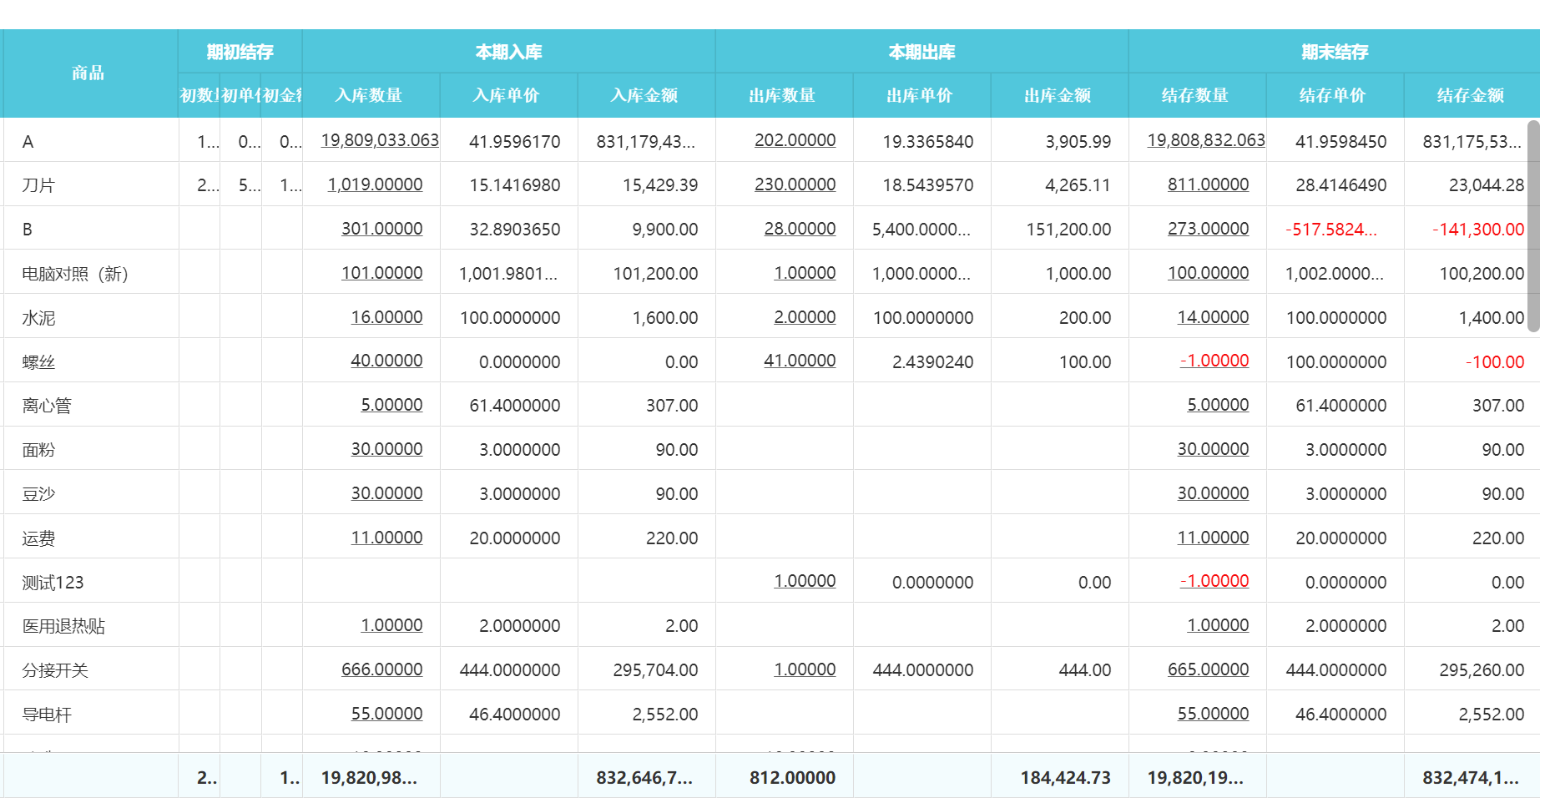Open 电脑对照 ending quantity 100.00000 link
The height and width of the screenshot is (798, 1550).
1208,273
